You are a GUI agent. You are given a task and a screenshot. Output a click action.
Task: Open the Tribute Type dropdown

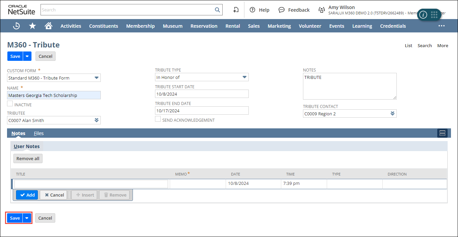[x=244, y=77]
